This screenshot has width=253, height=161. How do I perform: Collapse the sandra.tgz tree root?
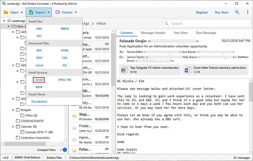pos(4,21)
